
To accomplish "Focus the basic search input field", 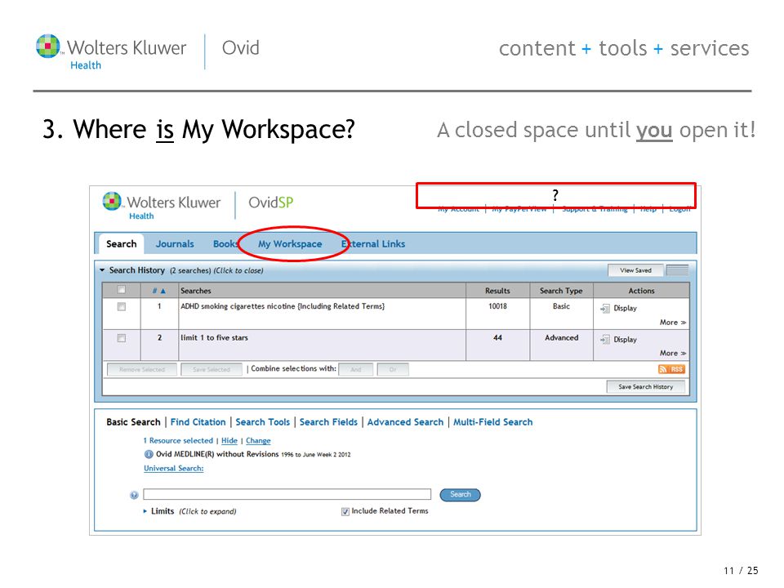I will (x=287, y=494).
